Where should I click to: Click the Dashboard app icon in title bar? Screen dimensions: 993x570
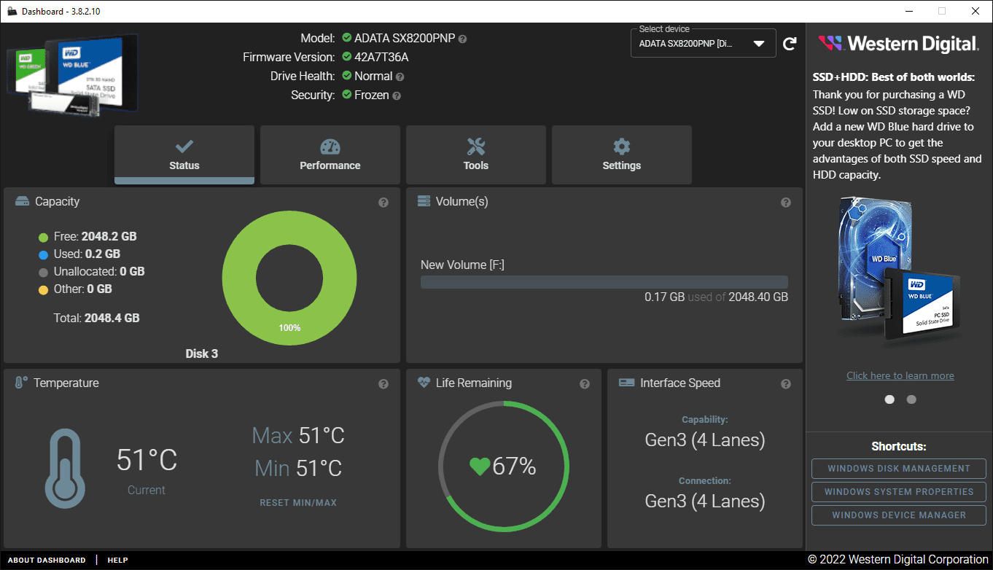click(x=12, y=11)
